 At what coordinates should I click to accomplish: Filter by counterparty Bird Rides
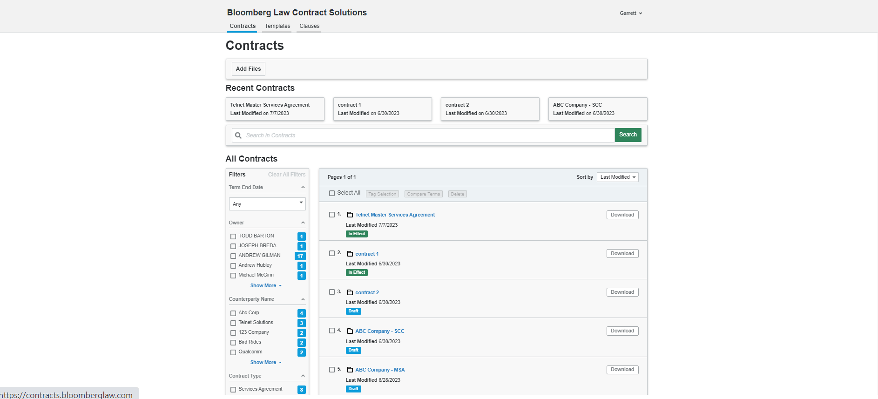pyautogui.click(x=233, y=343)
